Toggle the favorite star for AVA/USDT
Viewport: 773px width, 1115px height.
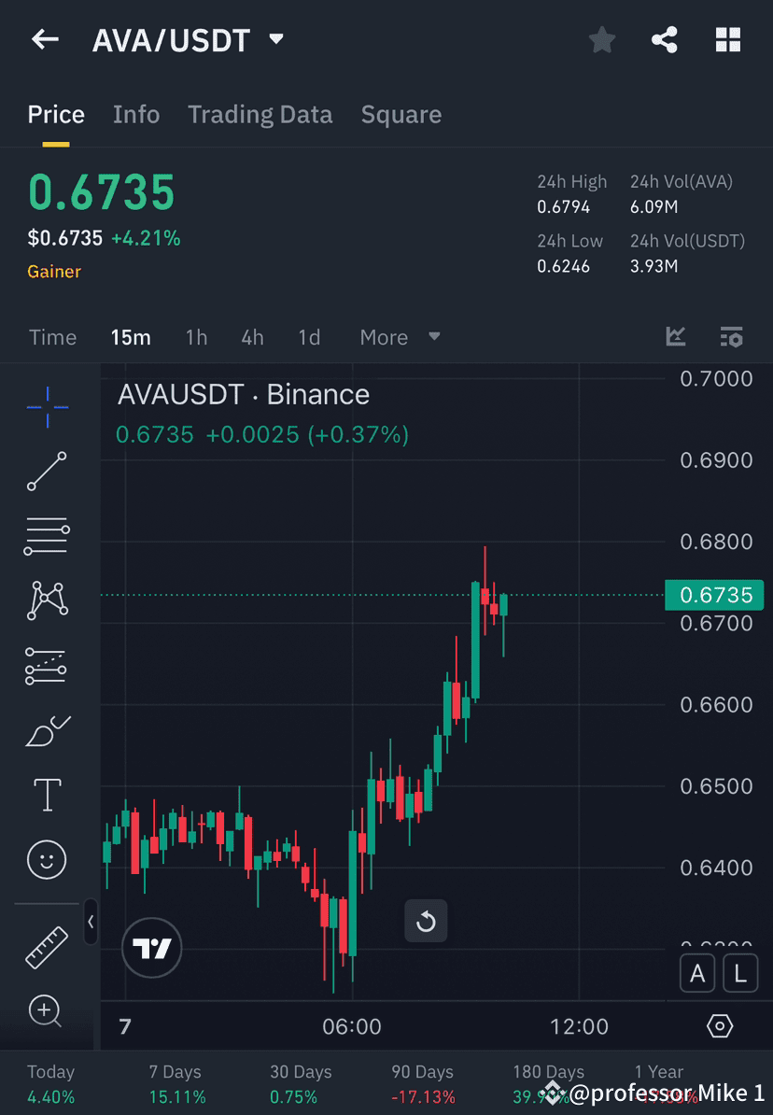pos(601,39)
